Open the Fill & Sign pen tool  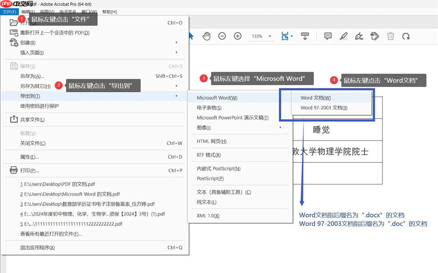359,36
